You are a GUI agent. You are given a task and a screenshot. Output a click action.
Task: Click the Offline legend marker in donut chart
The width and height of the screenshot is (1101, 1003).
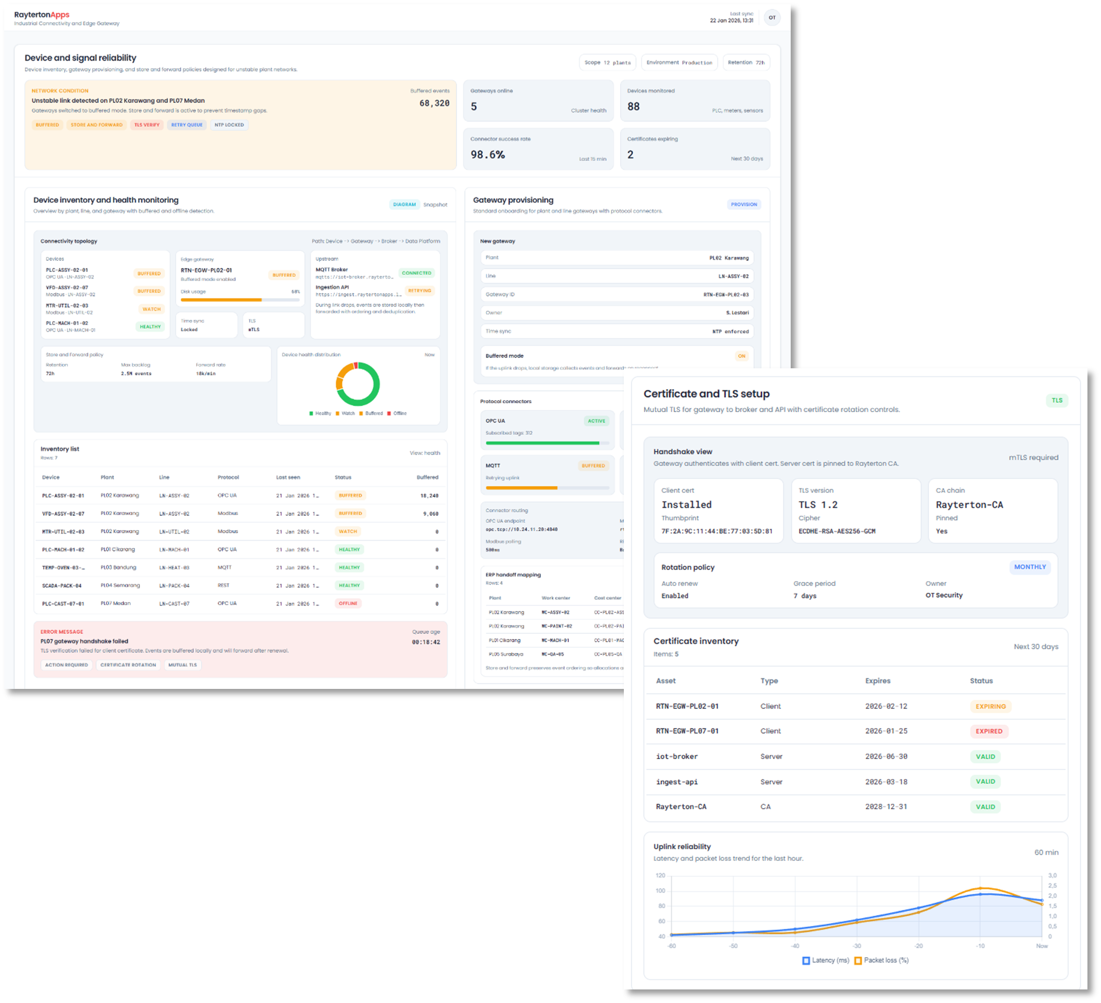click(x=389, y=414)
